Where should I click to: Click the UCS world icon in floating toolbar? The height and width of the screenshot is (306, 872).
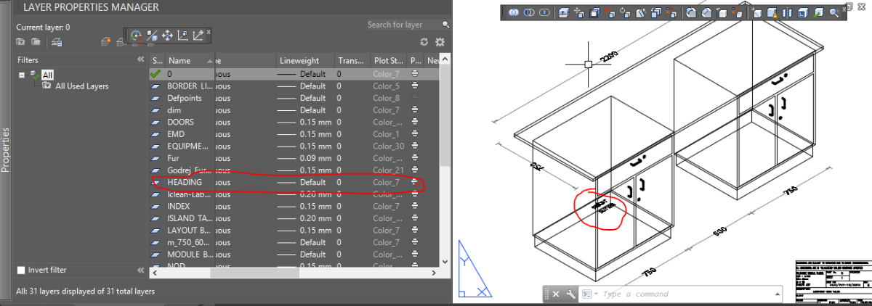[x=137, y=34]
